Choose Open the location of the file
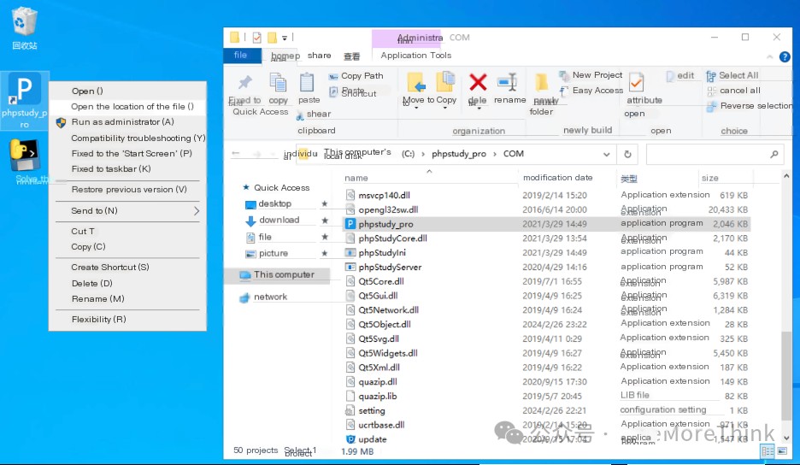800x465 pixels. pyautogui.click(x=127, y=107)
